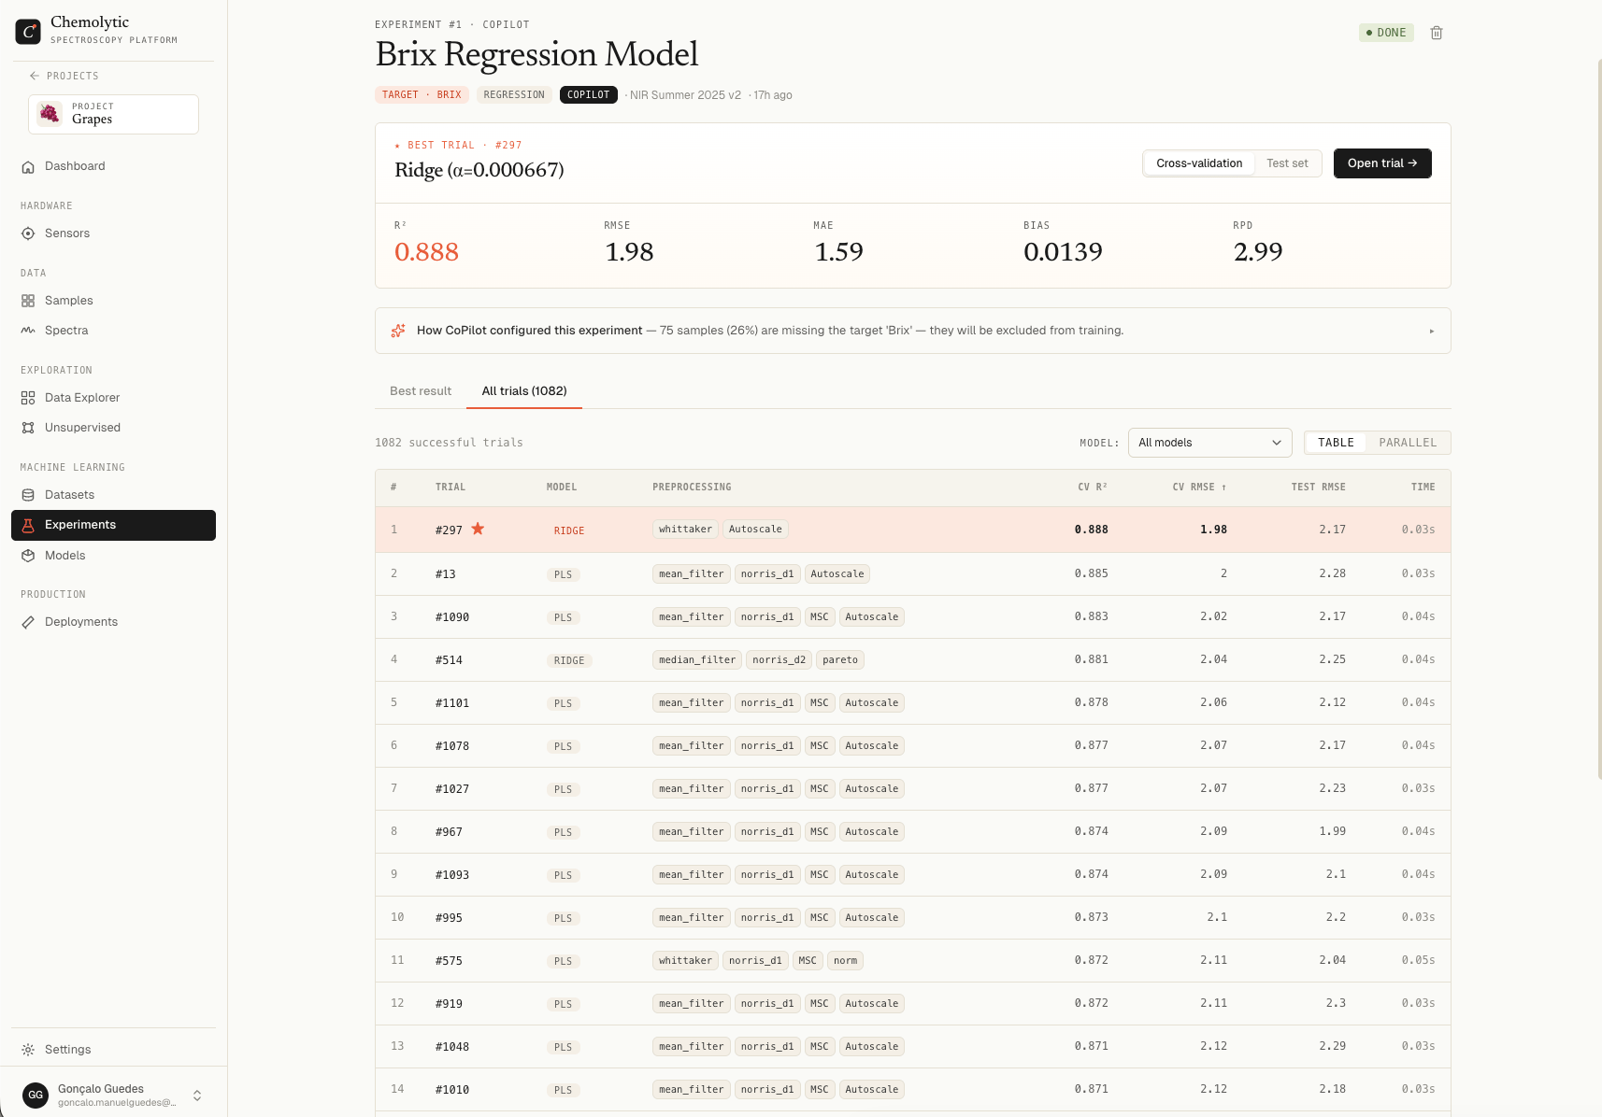The height and width of the screenshot is (1117, 1602).
Task: Open Datasets database icon
Action: click(28, 495)
